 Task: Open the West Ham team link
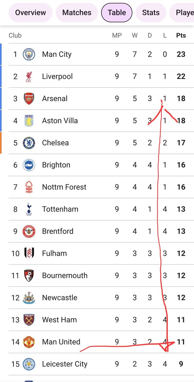click(59, 320)
